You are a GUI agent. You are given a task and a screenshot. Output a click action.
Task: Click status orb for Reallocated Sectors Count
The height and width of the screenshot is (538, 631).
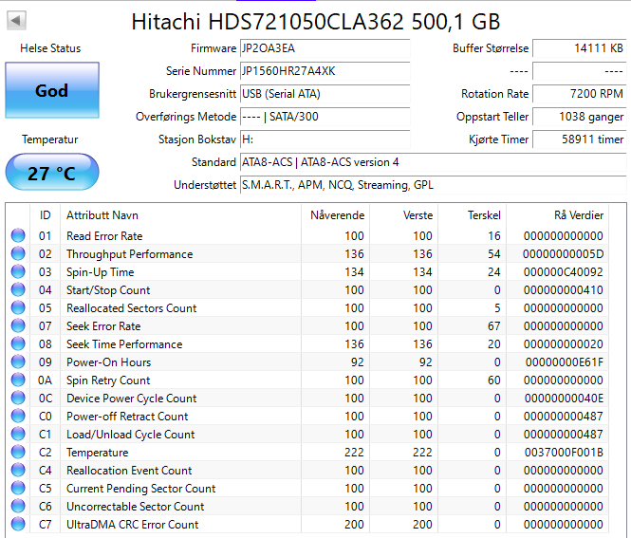click(18, 307)
